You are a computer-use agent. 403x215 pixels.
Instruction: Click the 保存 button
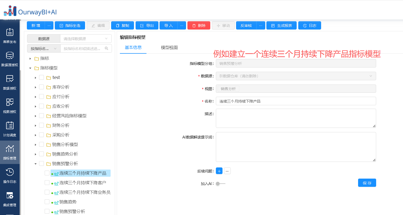click(367, 183)
